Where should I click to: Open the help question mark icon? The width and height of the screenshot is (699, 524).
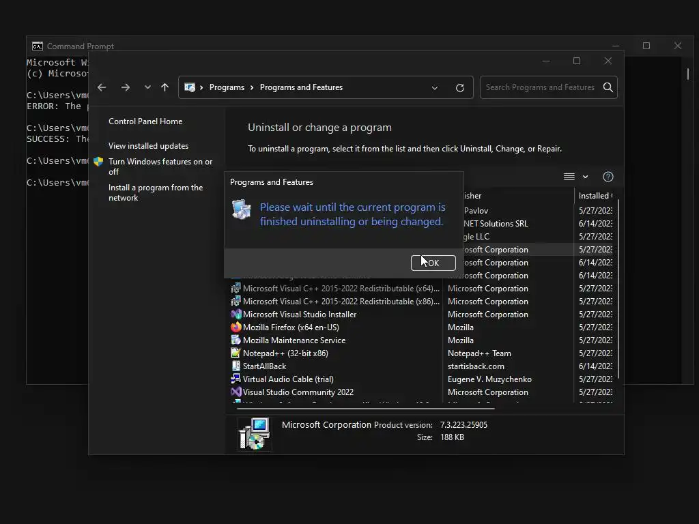click(x=608, y=177)
